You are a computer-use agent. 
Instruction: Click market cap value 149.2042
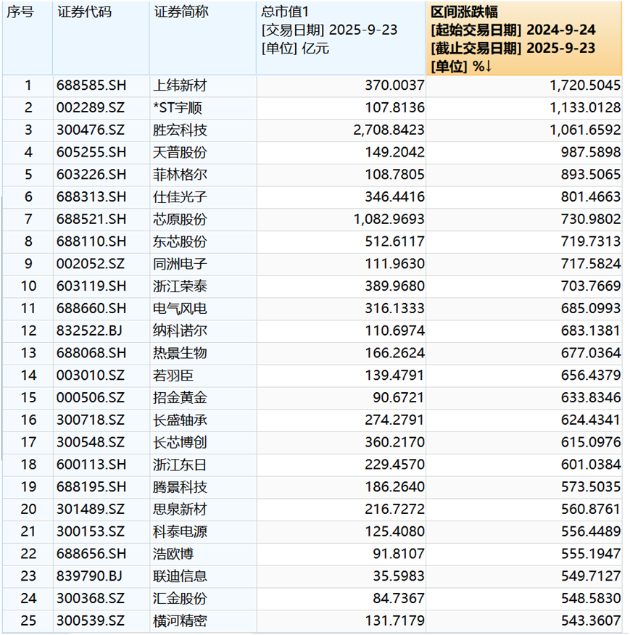394,152
